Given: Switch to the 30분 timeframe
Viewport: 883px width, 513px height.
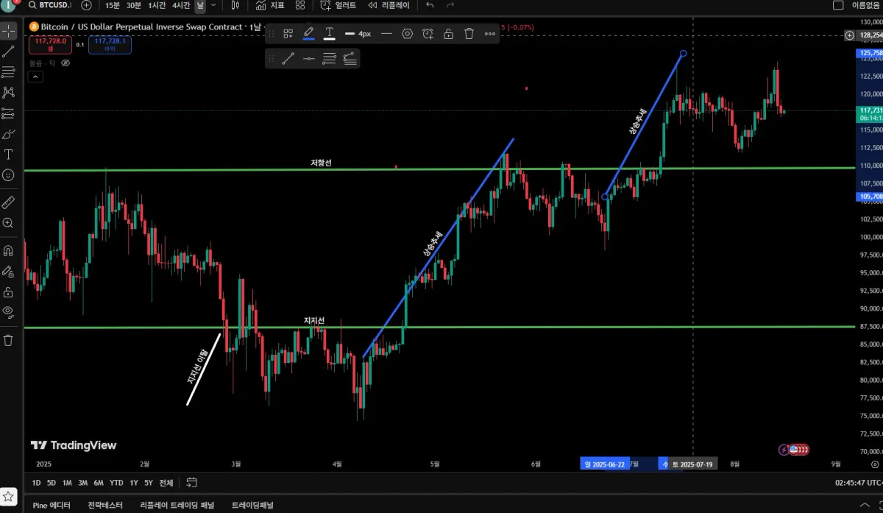Looking at the screenshot, I should coord(134,5).
